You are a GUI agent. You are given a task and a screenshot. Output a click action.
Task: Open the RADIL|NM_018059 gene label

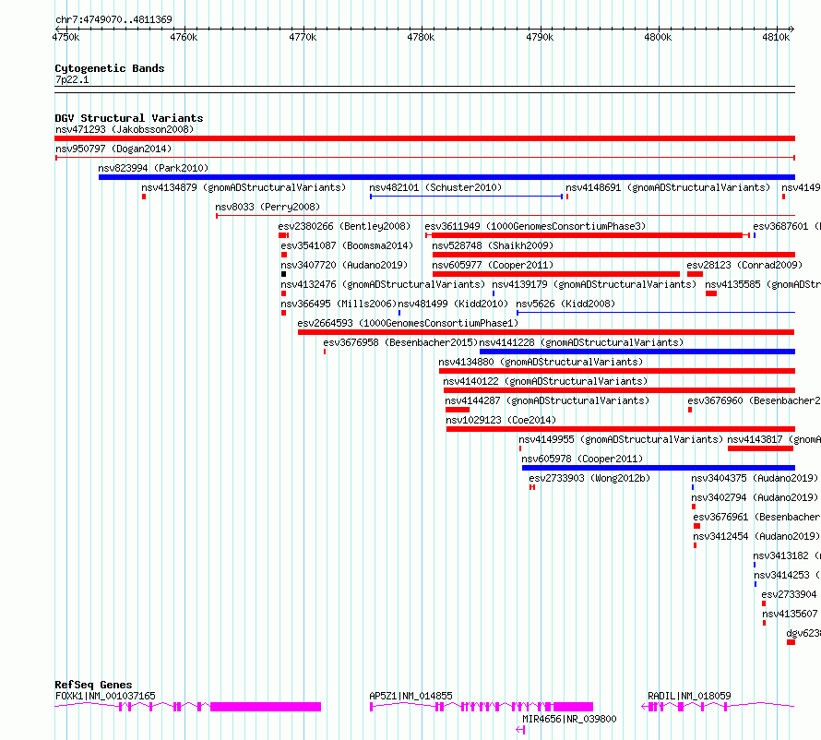690,696
